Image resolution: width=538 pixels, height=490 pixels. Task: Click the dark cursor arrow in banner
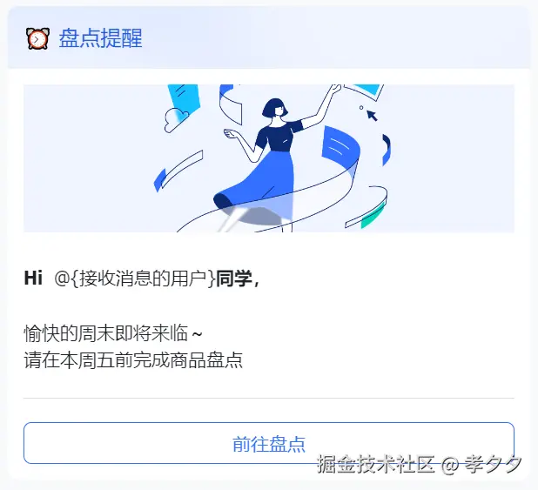click(x=372, y=115)
